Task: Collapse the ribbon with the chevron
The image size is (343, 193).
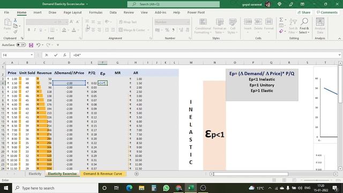Action: [x=339, y=39]
